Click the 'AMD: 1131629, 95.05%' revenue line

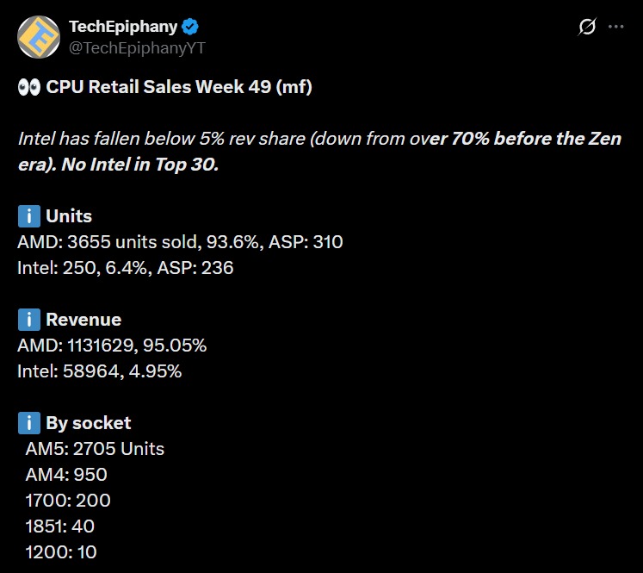pyautogui.click(x=112, y=346)
